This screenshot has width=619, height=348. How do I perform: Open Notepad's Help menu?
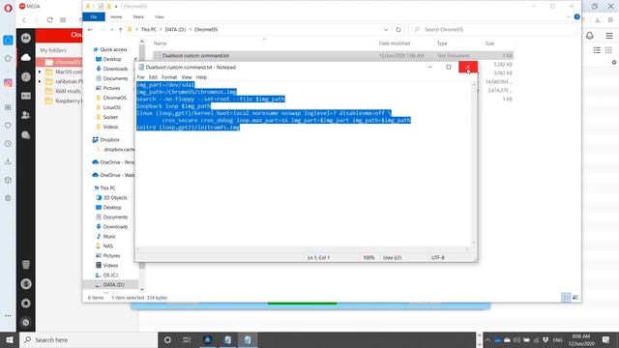pos(201,77)
